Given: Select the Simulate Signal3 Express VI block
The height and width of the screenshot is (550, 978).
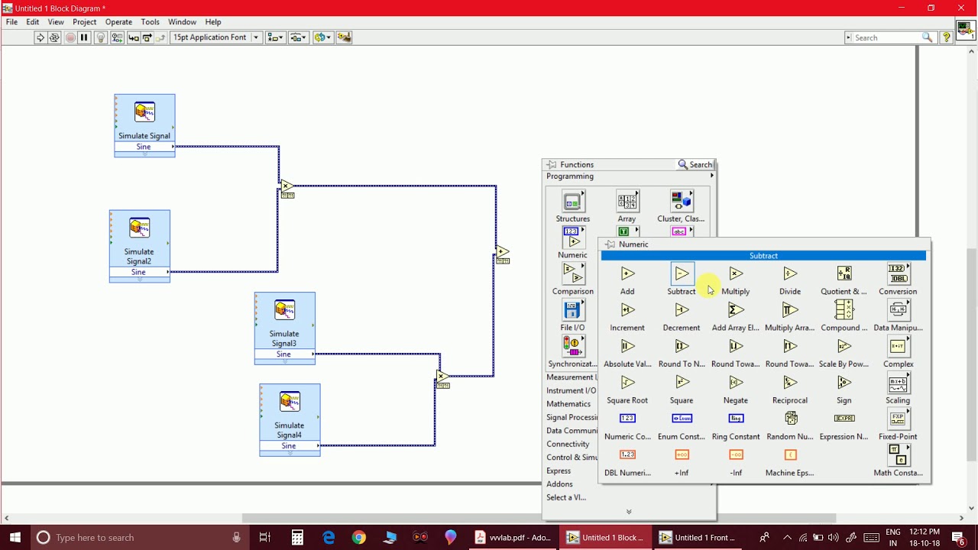Looking at the screenshot, I should [285, 328].
